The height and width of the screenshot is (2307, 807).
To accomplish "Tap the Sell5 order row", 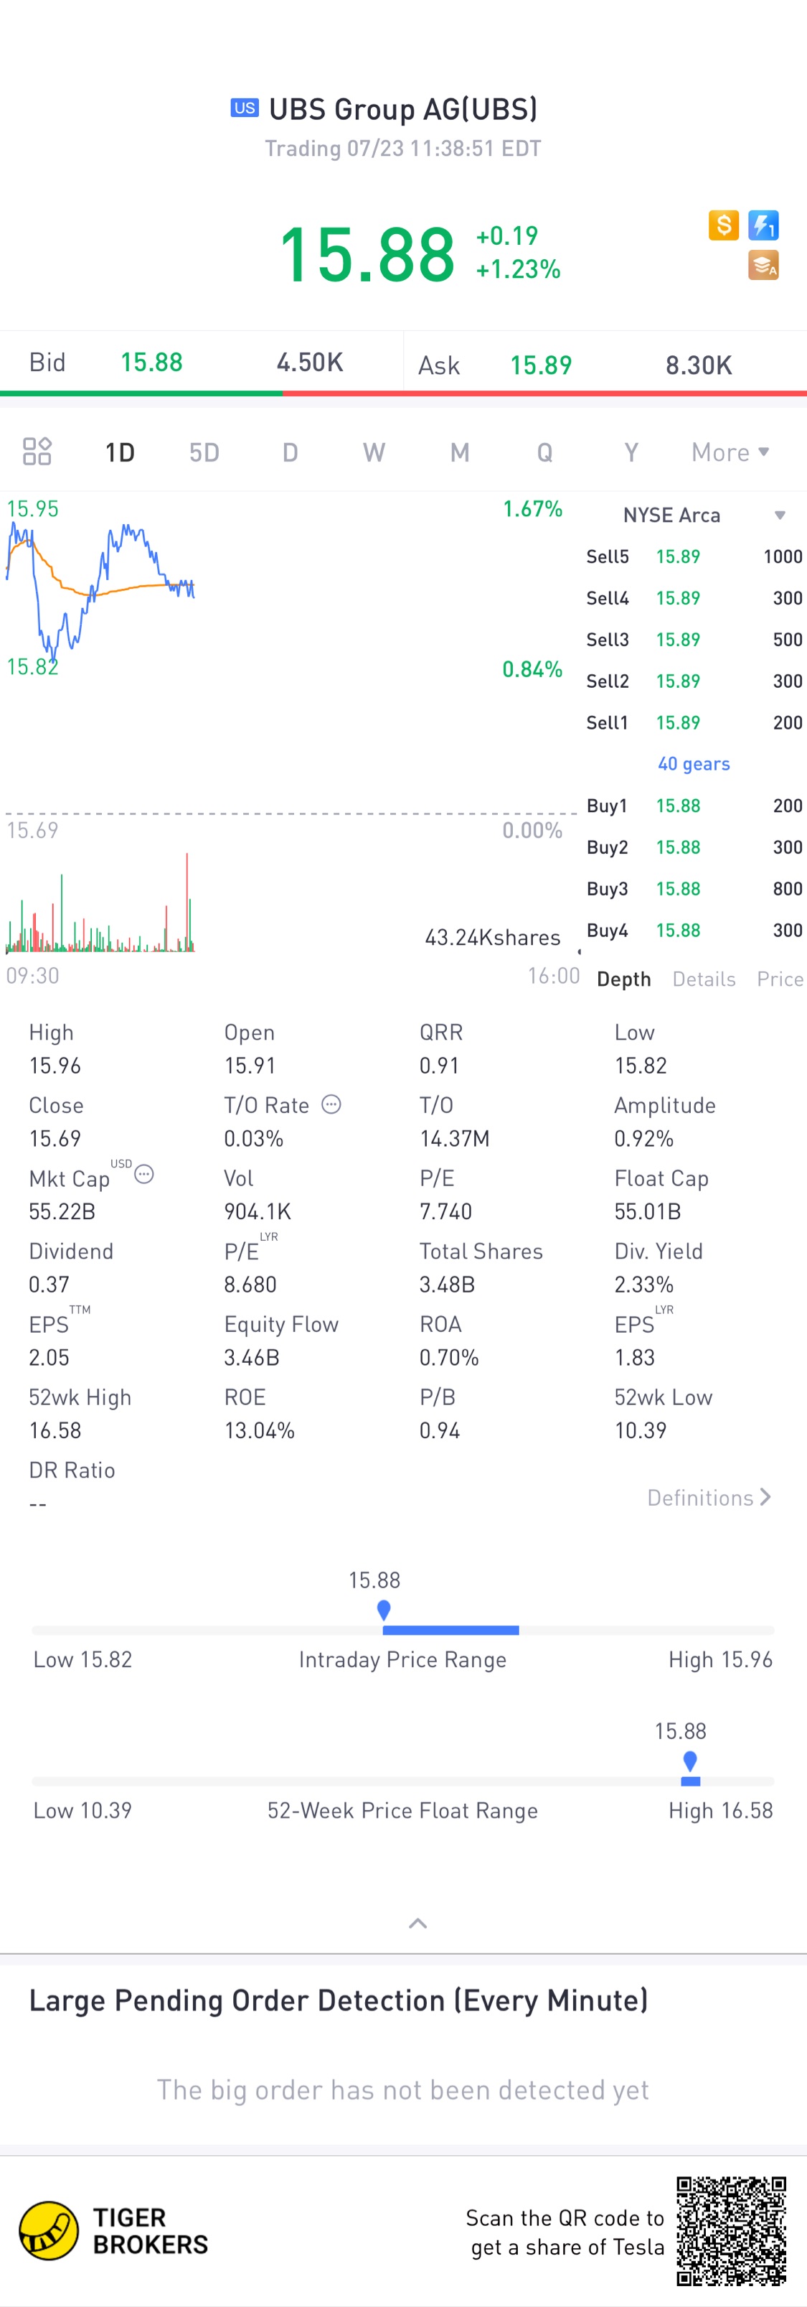I will click(x=694, y=556).
